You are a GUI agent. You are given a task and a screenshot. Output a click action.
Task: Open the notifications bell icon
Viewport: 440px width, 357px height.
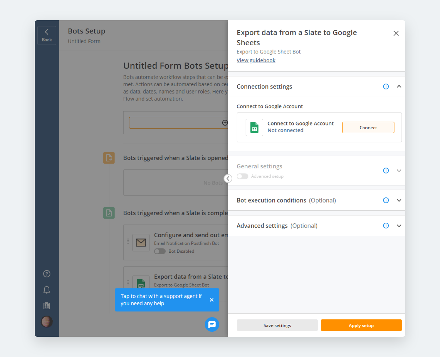(47, 290)
